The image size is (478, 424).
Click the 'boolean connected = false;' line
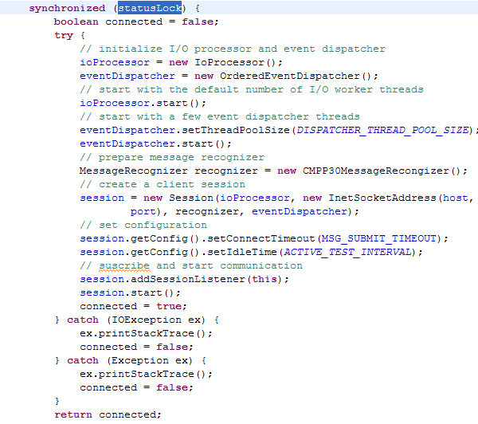tap(136, 22)
